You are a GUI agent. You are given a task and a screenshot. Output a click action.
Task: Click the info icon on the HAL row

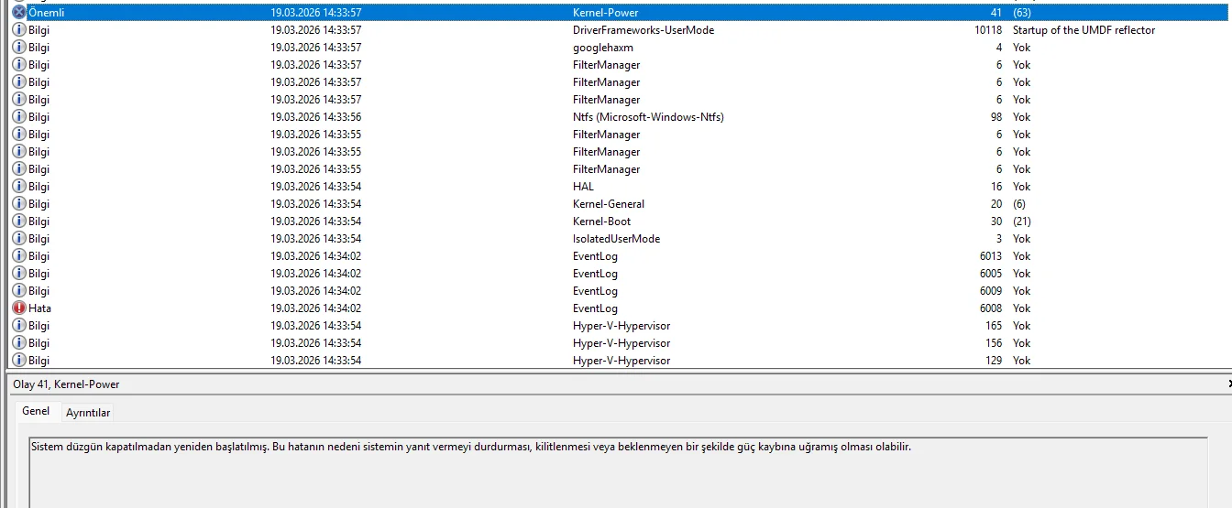click(19, 187)
